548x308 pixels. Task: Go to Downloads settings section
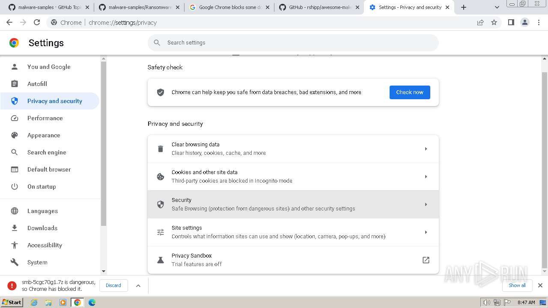tap(42, 228)
